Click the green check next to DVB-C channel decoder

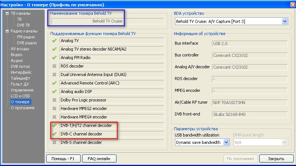tap(54, 134)
